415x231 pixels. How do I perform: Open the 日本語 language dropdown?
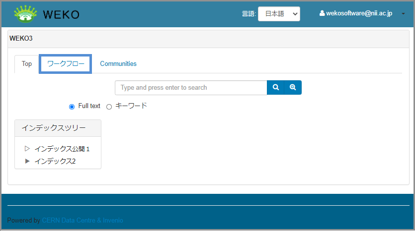pyautogui.click(x=278, y=14)
